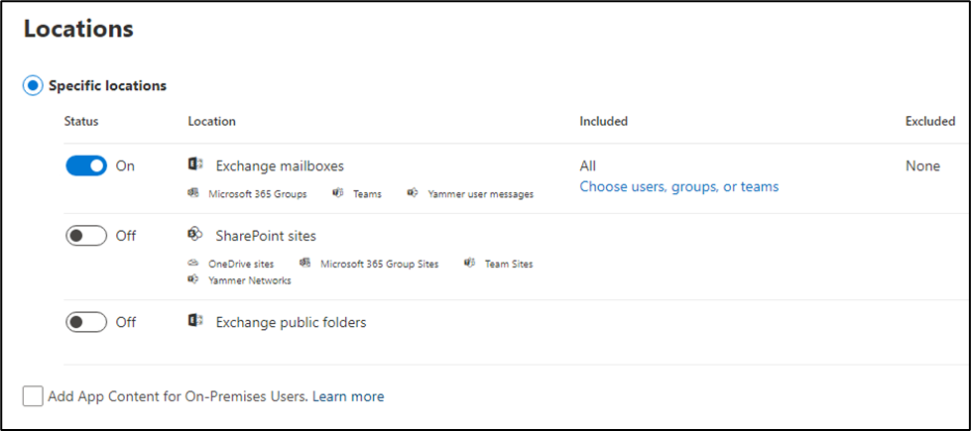
Task: Click the Microsoft 365 Groups text
Action: [258, 194]
